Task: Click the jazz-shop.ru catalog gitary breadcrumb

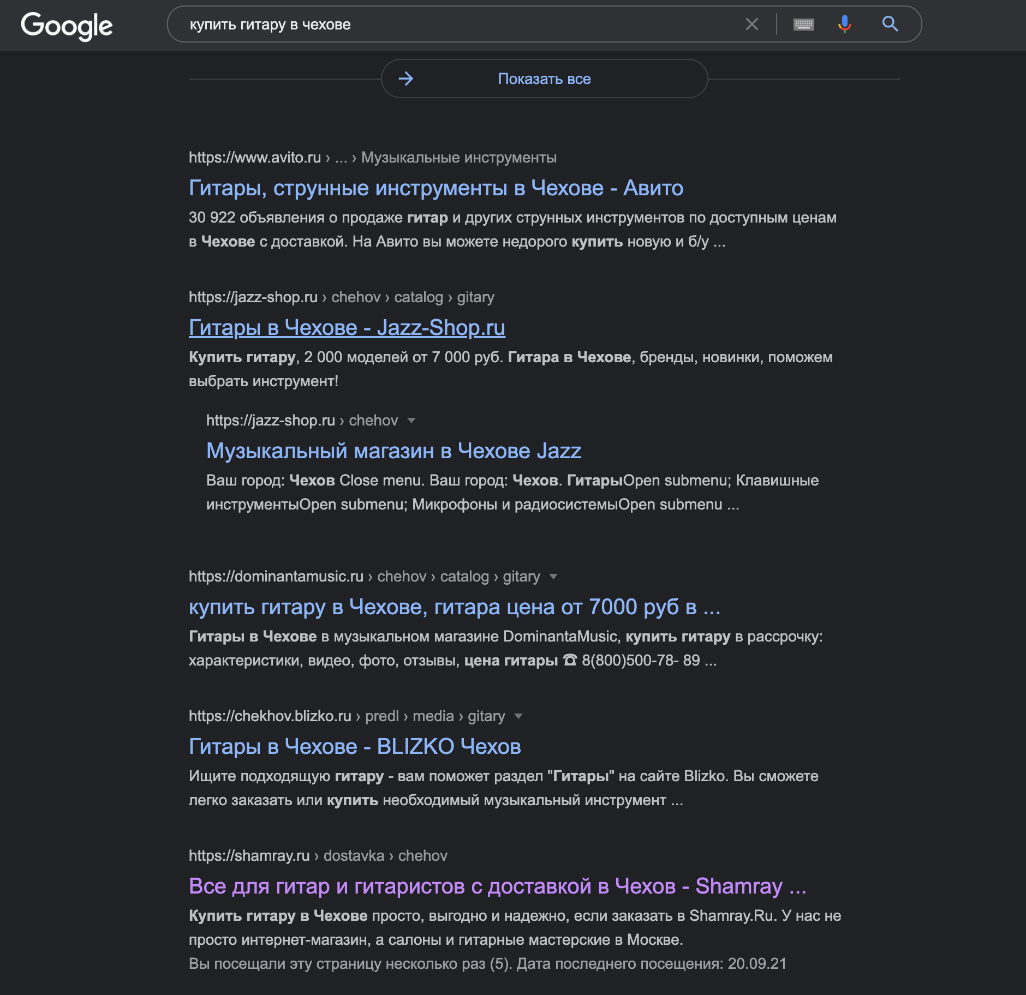Action: [341, 297]
